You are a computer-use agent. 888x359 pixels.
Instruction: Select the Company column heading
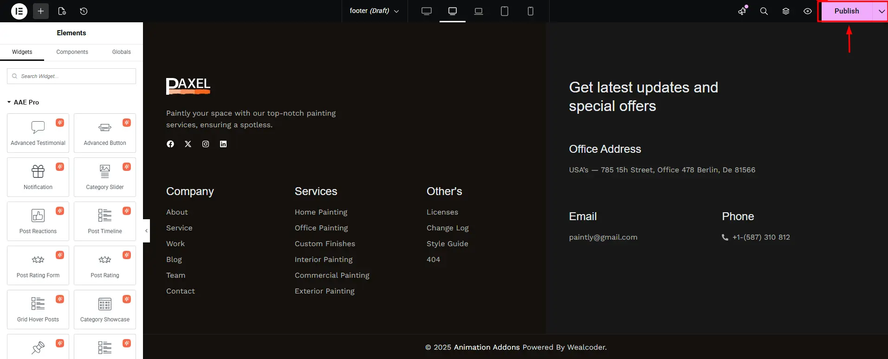(190, 191)
